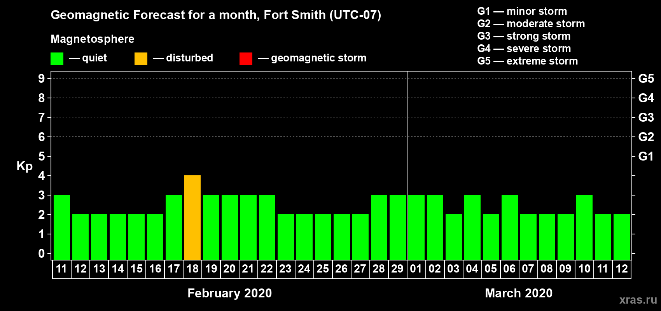Click the G2 label on right axis

(x=646, y=137)
